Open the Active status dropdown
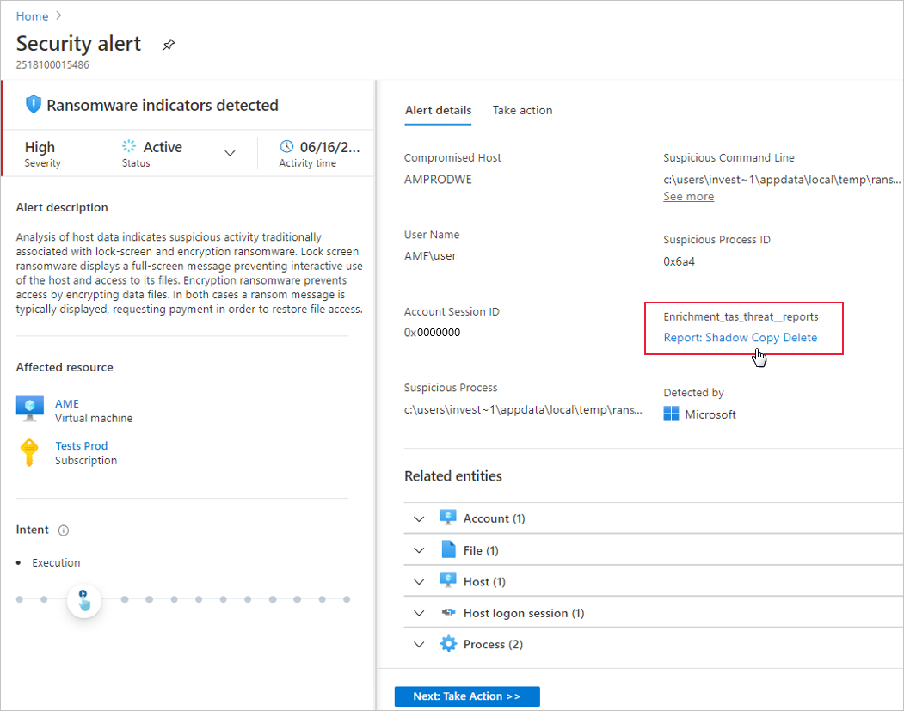This screenshot has width=904, height=711. (230, 153)
